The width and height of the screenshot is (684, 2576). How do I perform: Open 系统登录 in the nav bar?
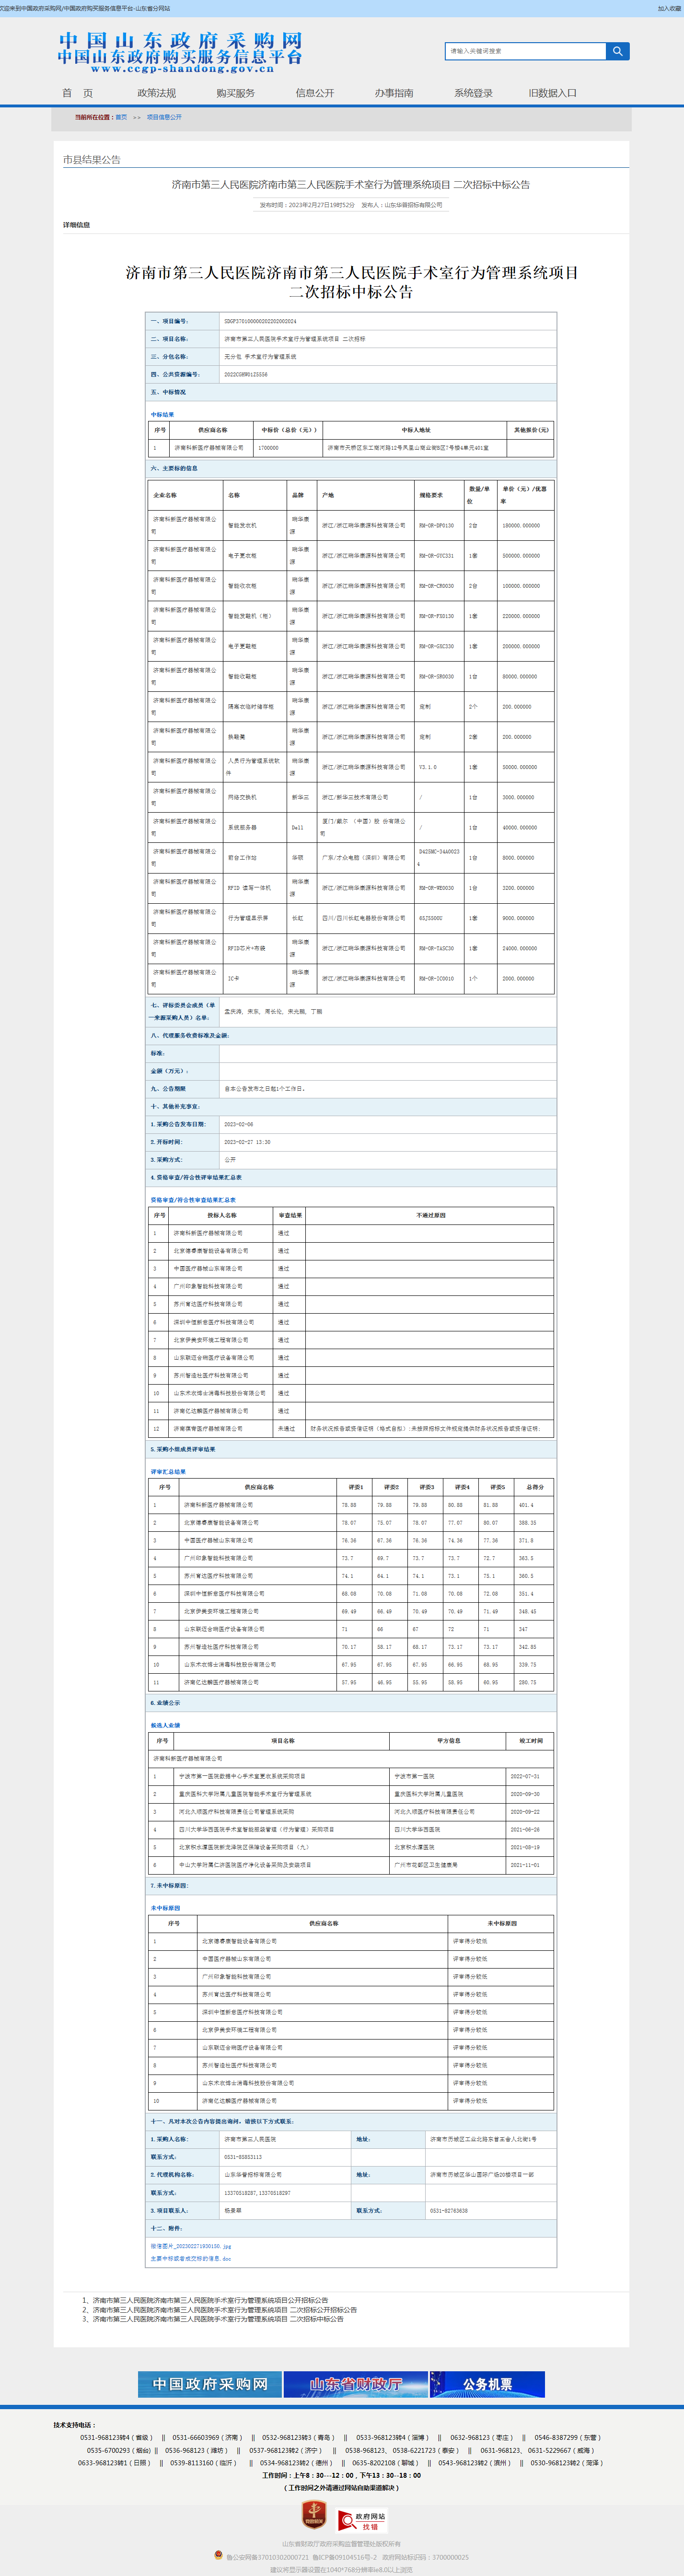(x=473, y=93)
